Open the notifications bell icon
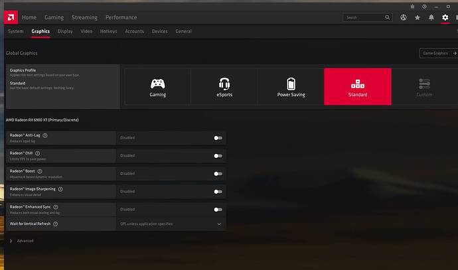458x270 pixels. (431, 17)
